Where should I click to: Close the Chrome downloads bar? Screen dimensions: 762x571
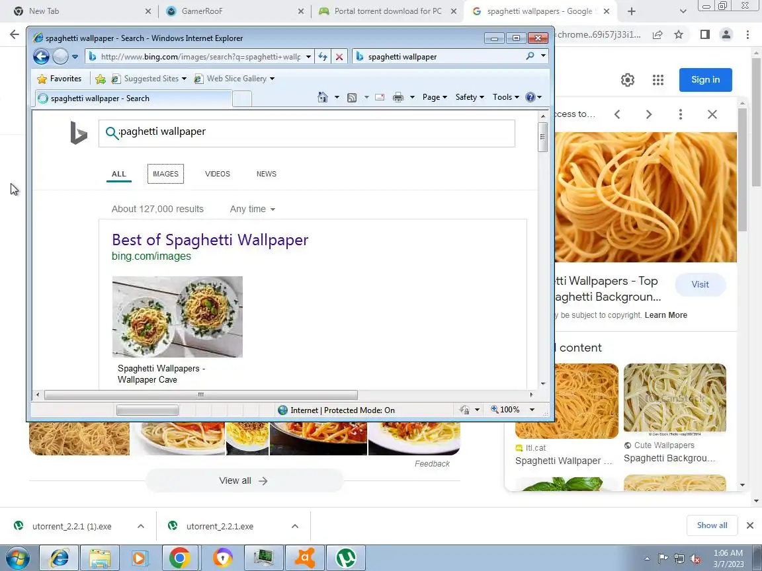[x=750, y=525]
